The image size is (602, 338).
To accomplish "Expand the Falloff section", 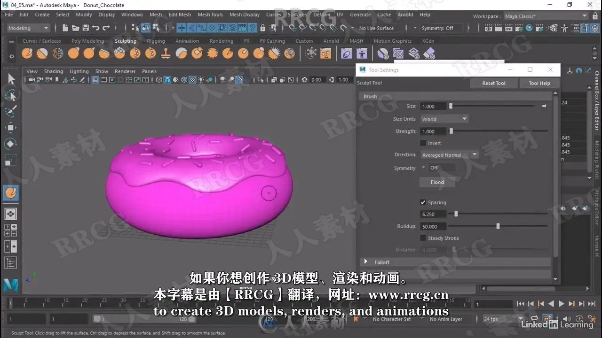I will 365,262.
